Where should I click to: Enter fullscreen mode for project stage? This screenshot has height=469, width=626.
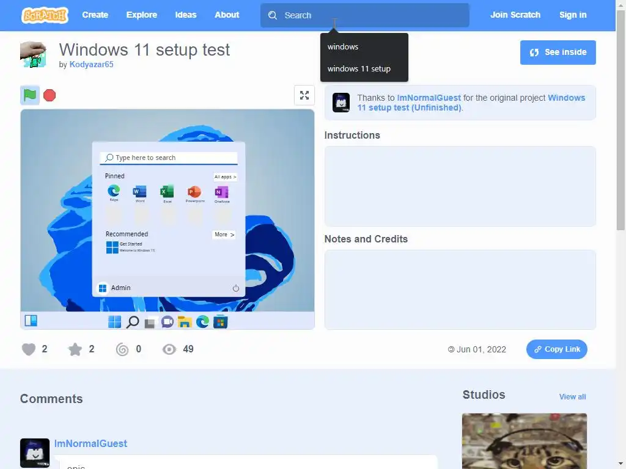(x=304, y=95)
